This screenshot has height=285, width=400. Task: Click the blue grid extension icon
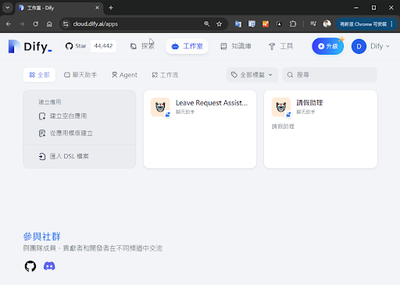coord(252,24)
